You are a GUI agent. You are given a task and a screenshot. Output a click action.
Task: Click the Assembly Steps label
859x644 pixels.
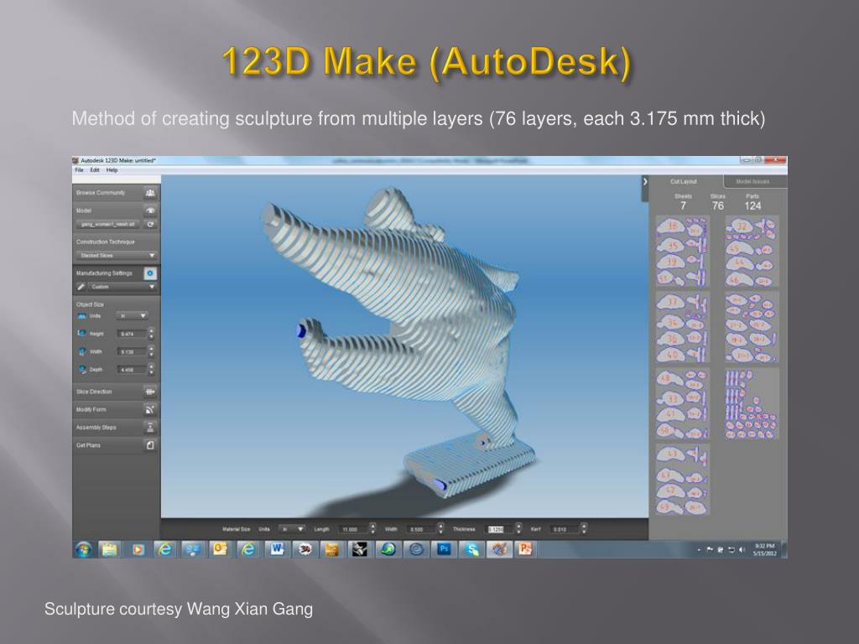(x=96, y=427)
